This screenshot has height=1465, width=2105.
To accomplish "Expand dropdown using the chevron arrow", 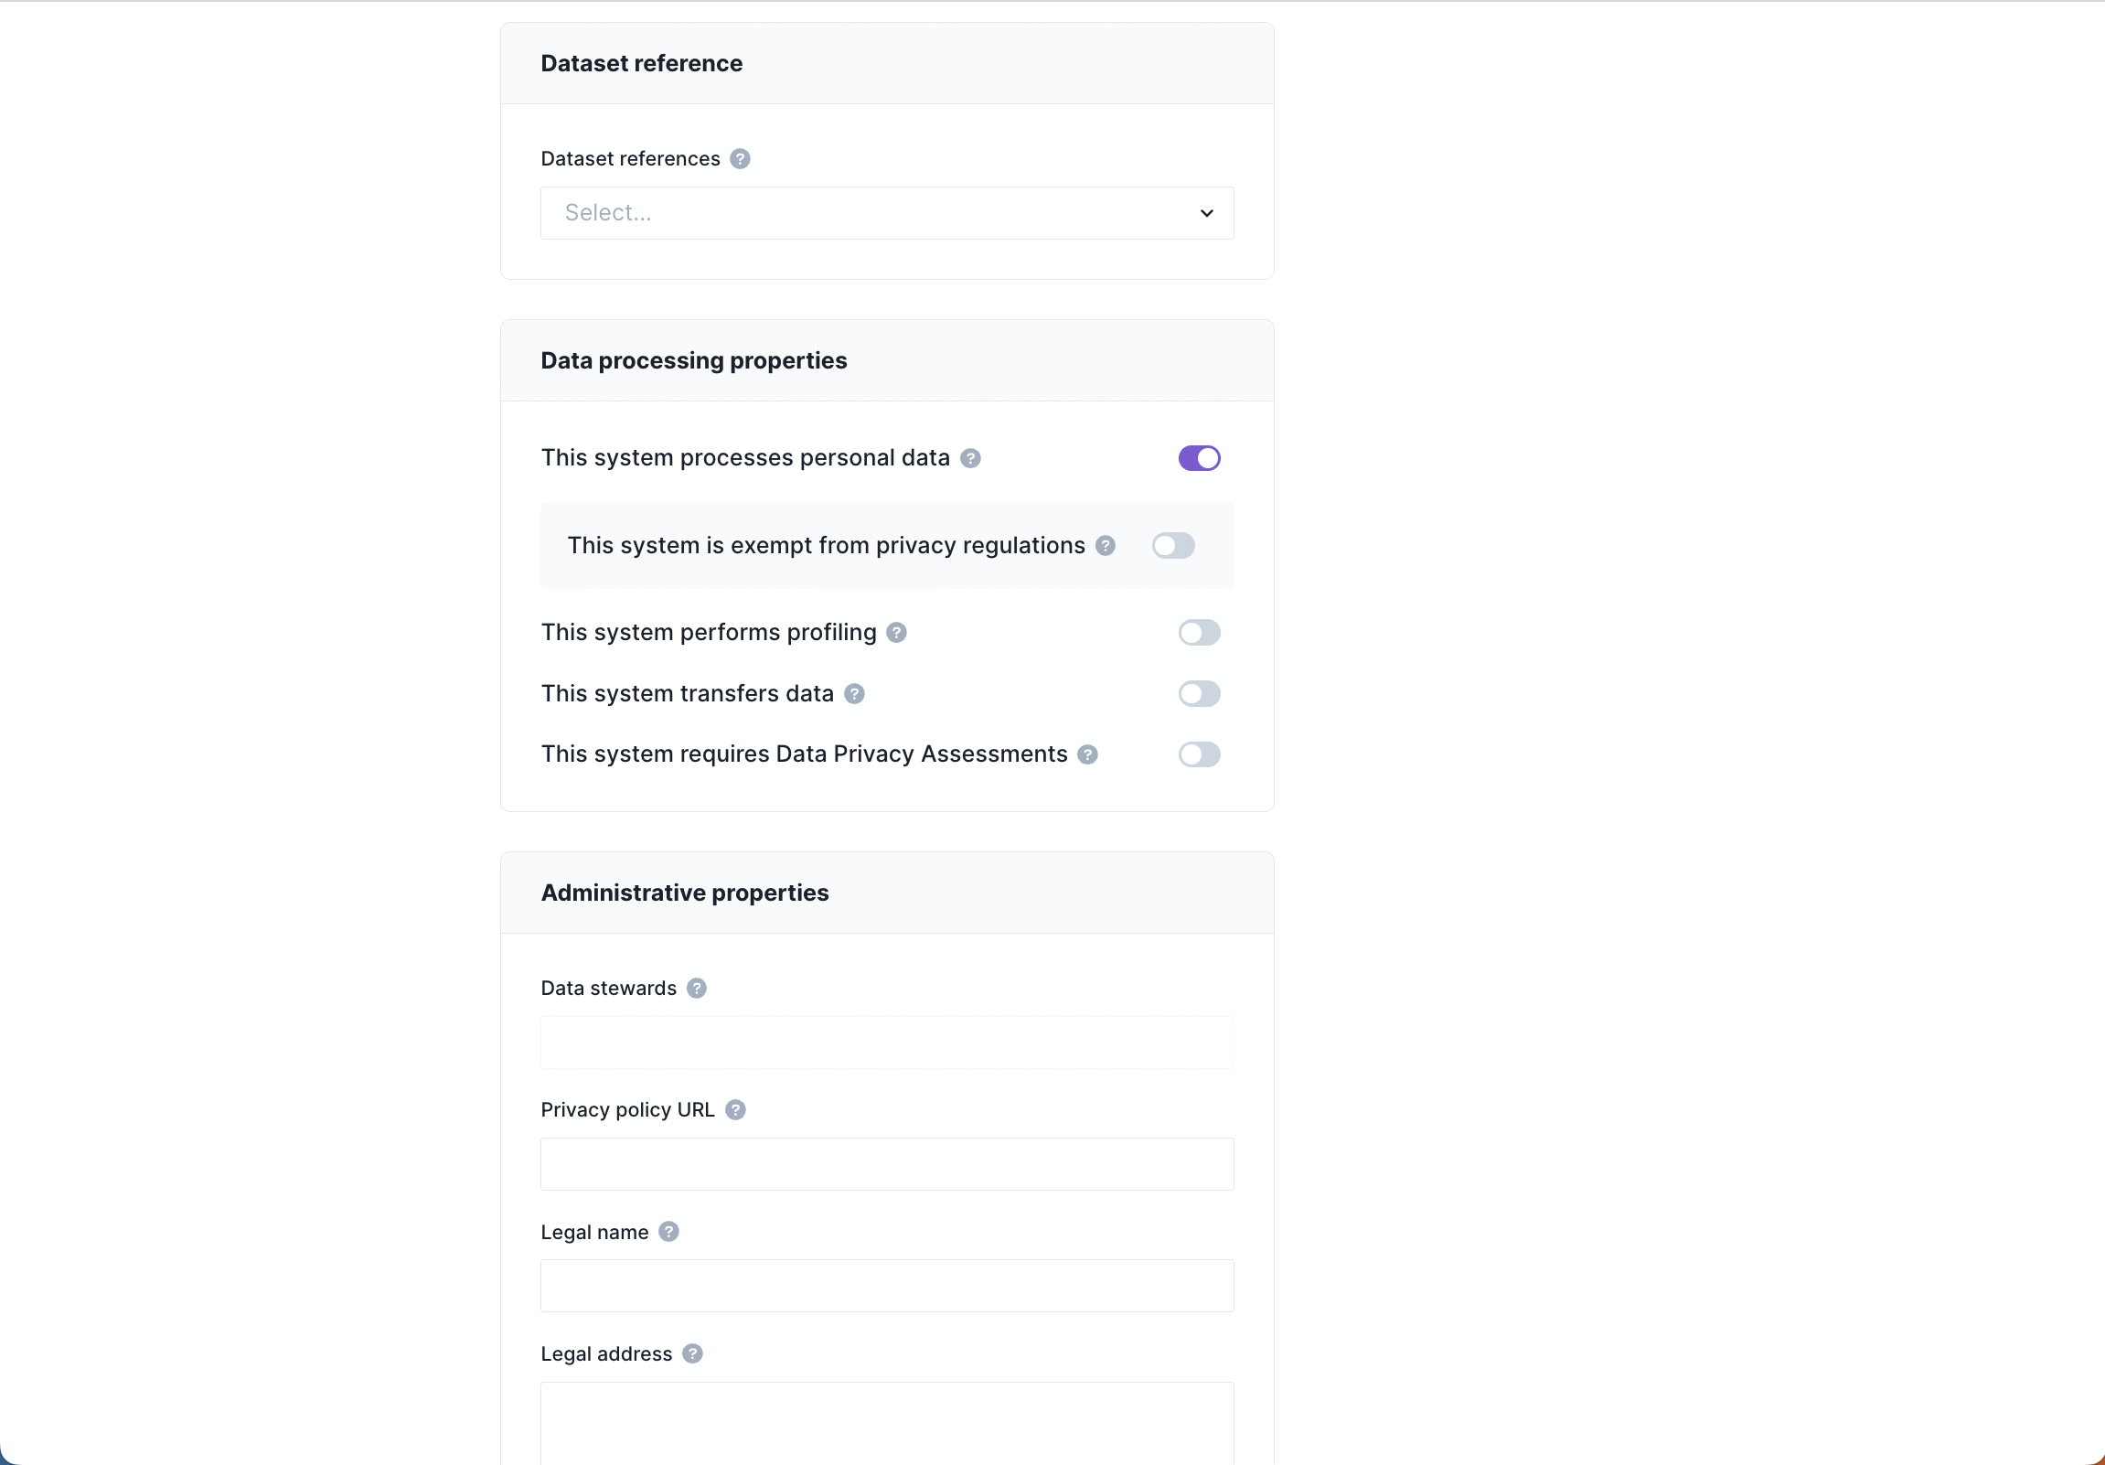I will pyautogui.click(x=1206, y=214).
